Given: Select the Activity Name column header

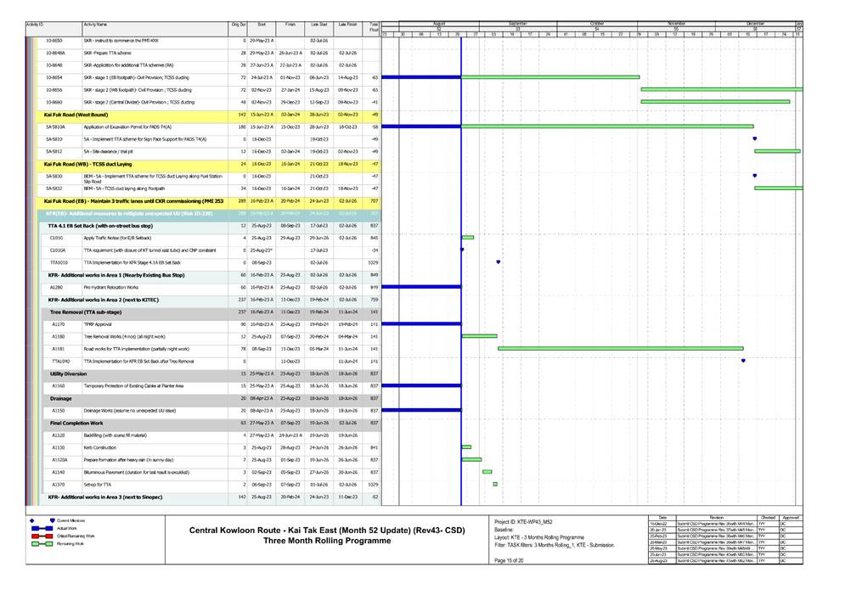Looking at the screenshot, I should [95, 25].
